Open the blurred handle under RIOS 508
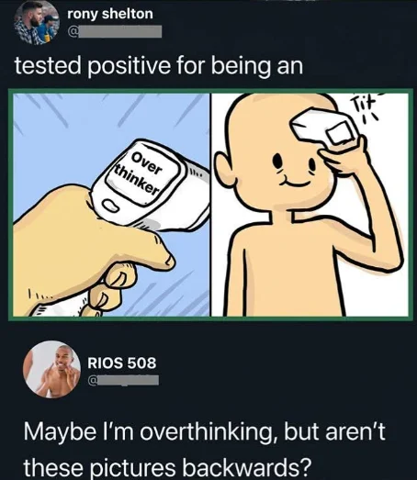This screenshot has height=480, width=417. 123,381
